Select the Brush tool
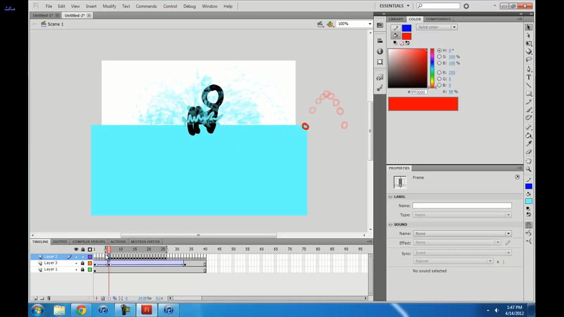564x317 pixels. (x=529, y=110)
